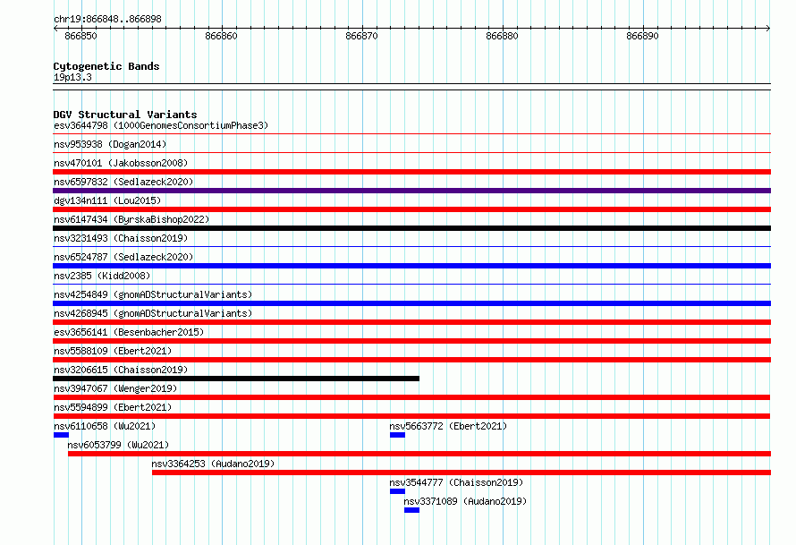
Task: Open the dgv134n111 (Lou2015) label
Action: coord(107,200)
